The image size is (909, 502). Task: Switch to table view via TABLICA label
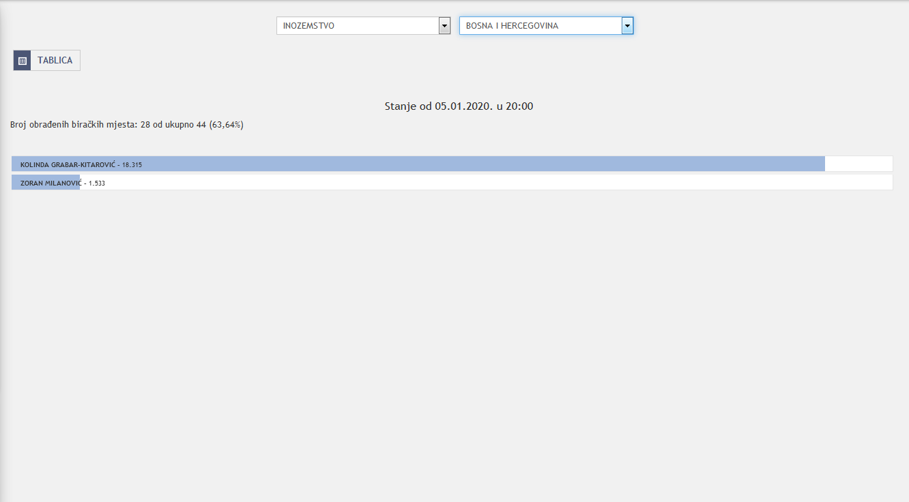point(55,61)
